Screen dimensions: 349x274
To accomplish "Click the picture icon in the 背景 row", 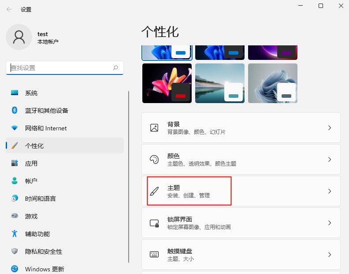I will 154,128.
